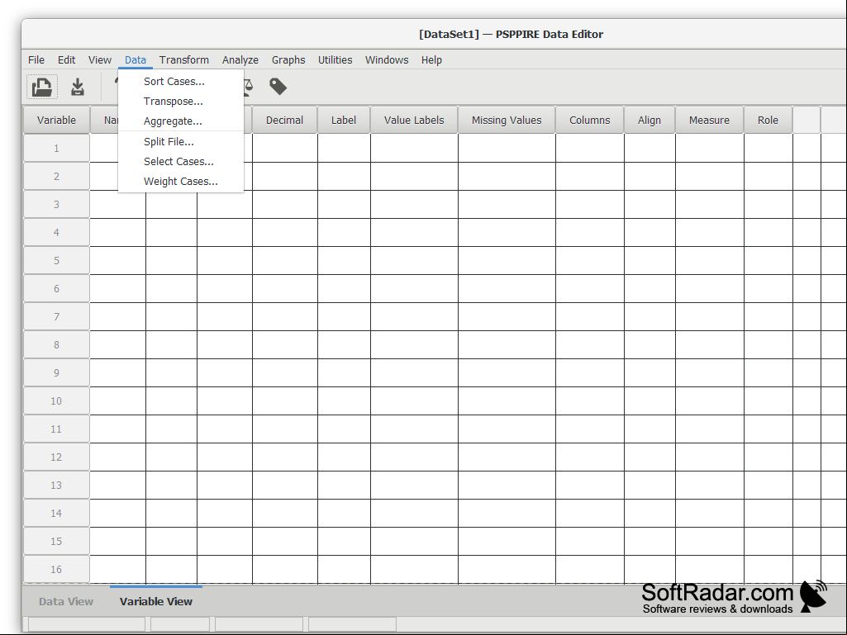Select row header 16
The height and width of the screenshot is (635, 847).
click(57, 569)
